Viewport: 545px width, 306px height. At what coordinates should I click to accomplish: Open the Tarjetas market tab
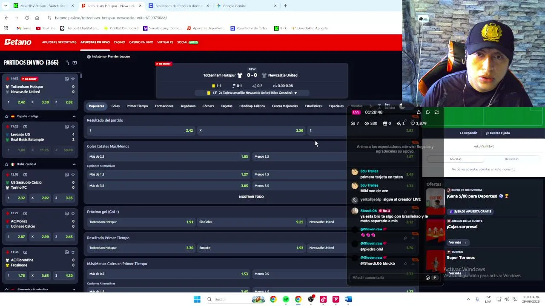tap(227, 106)
